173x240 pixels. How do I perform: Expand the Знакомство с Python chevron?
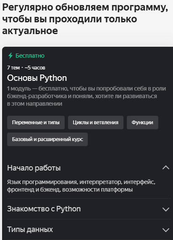tap(166, 209)
